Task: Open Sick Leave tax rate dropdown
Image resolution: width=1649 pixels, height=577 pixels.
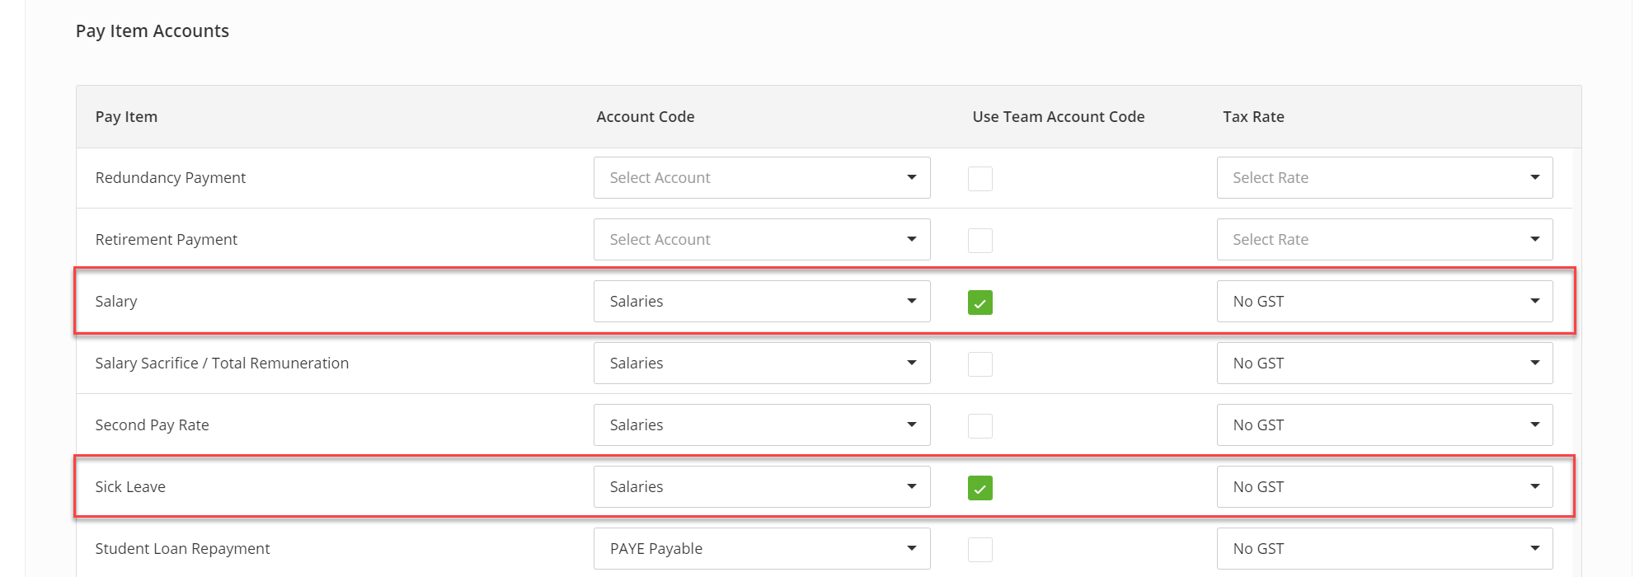Action: [1384, 487]
